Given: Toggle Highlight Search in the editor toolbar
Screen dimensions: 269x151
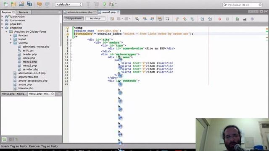Looking at the screenshot, I should coord(160,19).
